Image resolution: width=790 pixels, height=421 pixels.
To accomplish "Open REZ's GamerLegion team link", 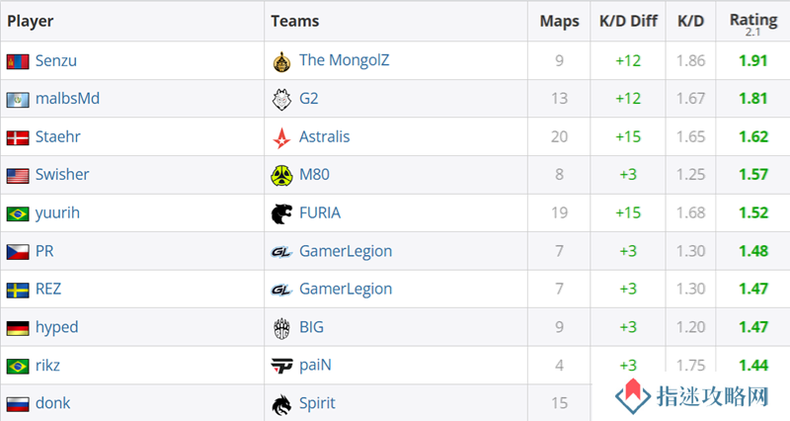I will click(346, 289).
